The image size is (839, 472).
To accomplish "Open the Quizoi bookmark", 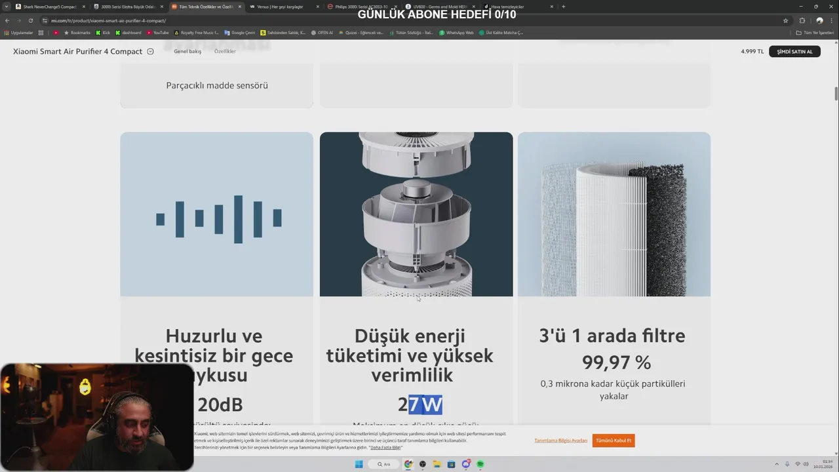I will click(x=361, y=32).
